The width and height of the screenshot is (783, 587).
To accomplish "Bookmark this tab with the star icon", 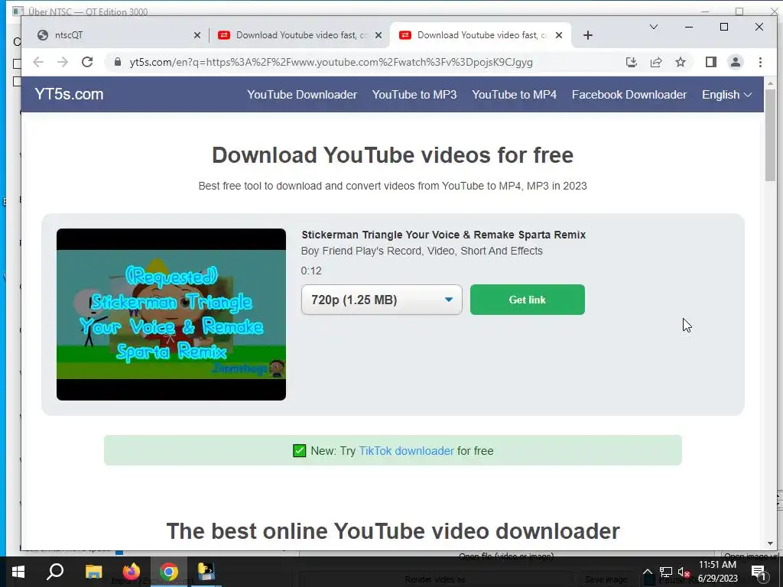I will 680,62.
